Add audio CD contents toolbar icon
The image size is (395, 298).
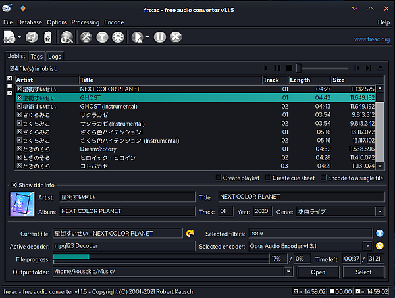coord(32,37)
